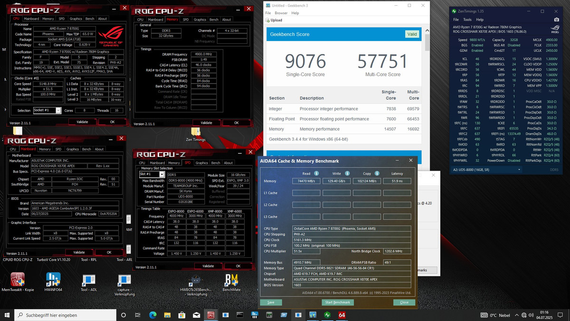Viewport: 570px width, 321px height.
Task: Select the HWBOTx265Bench desktop shortcut
Action: pyautogui.click(x=196, y=284)
